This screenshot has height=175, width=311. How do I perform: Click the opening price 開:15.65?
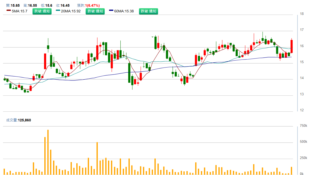[13, 5]
